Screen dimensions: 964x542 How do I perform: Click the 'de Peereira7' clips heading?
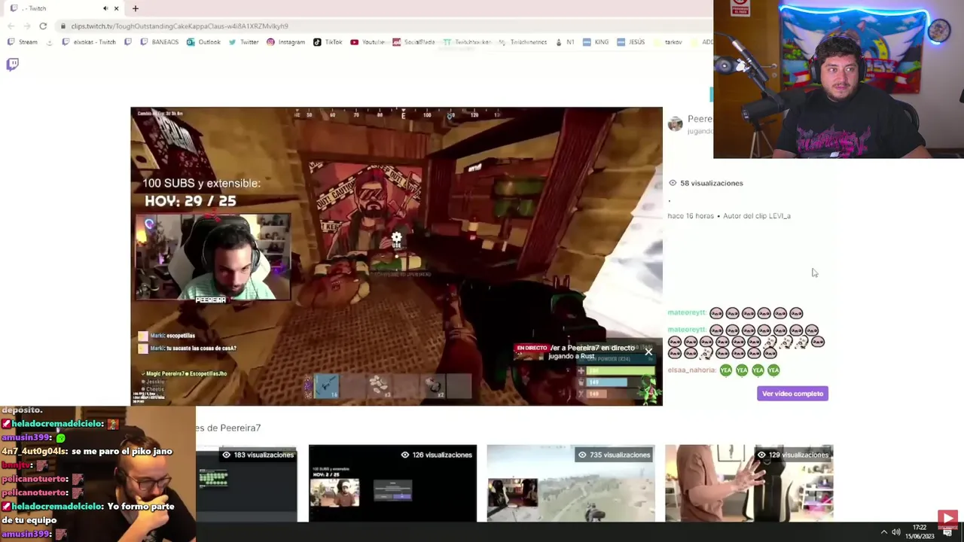click(x=229, y=428)
